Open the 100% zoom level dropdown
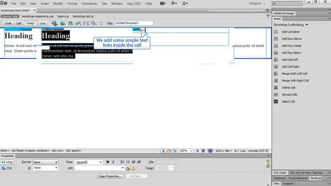 186,151
